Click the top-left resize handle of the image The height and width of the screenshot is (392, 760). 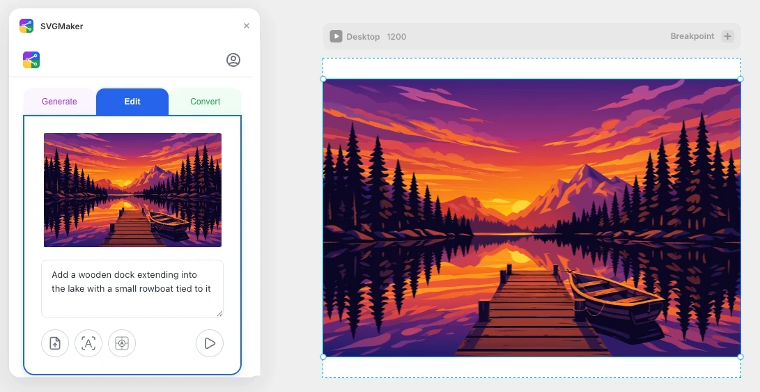click(x=323, y=79)
